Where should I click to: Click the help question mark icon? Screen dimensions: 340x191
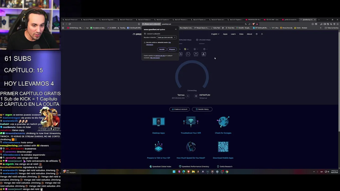(x=257, y=34)
